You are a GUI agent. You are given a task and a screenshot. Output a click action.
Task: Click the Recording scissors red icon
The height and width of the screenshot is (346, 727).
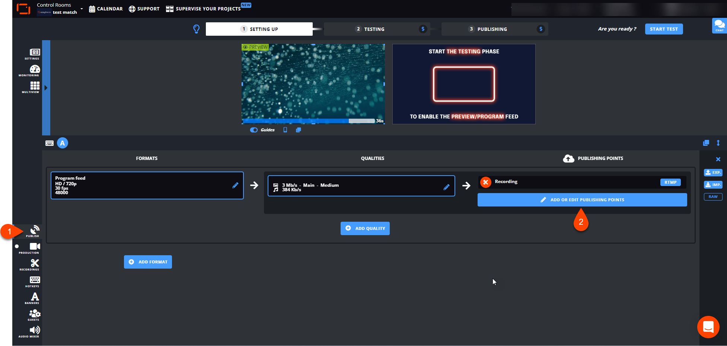485,182
